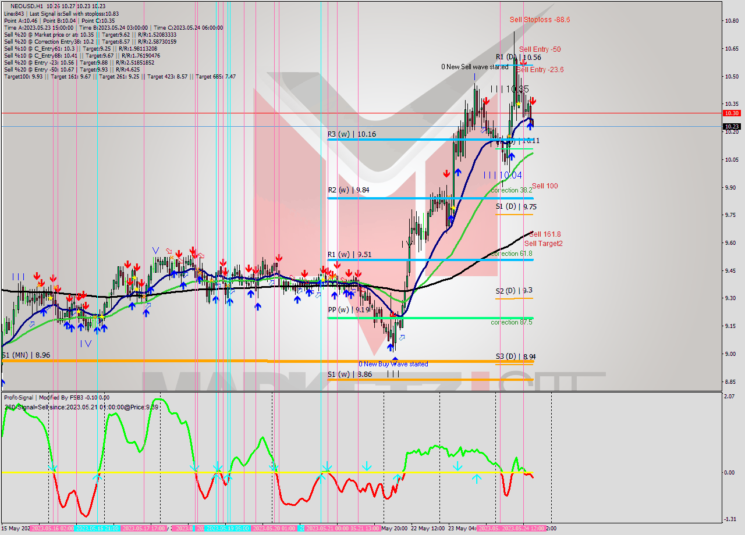This screenshot has width=745, height=535.
Task: Click '0 New Buy Wave started' annotation
Action: [393, 364]
